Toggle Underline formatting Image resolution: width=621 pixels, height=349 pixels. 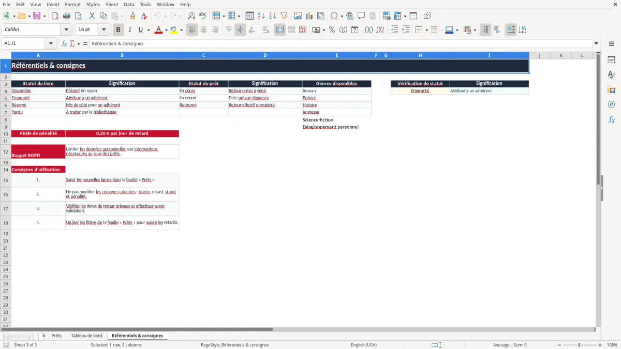140,30
